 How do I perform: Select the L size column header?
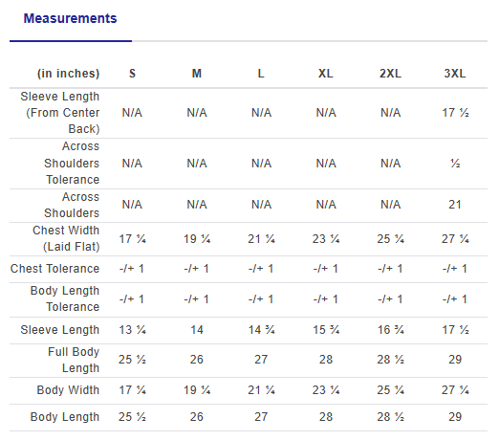[x=261, y=74]
